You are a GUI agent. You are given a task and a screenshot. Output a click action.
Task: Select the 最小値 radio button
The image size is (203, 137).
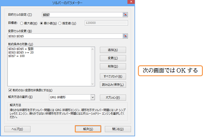coord(42,23)
